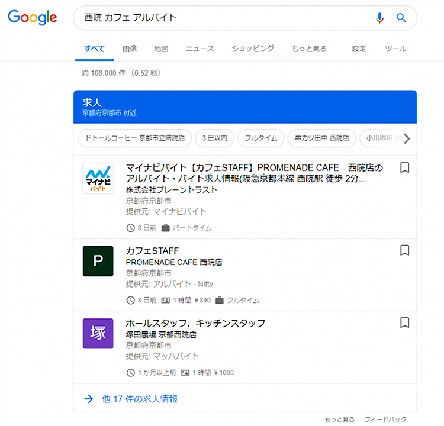The image size is (444, 426).
Task: Click 提供元: アルバイト - Nifty text
Action: click(x=169, y=284)
